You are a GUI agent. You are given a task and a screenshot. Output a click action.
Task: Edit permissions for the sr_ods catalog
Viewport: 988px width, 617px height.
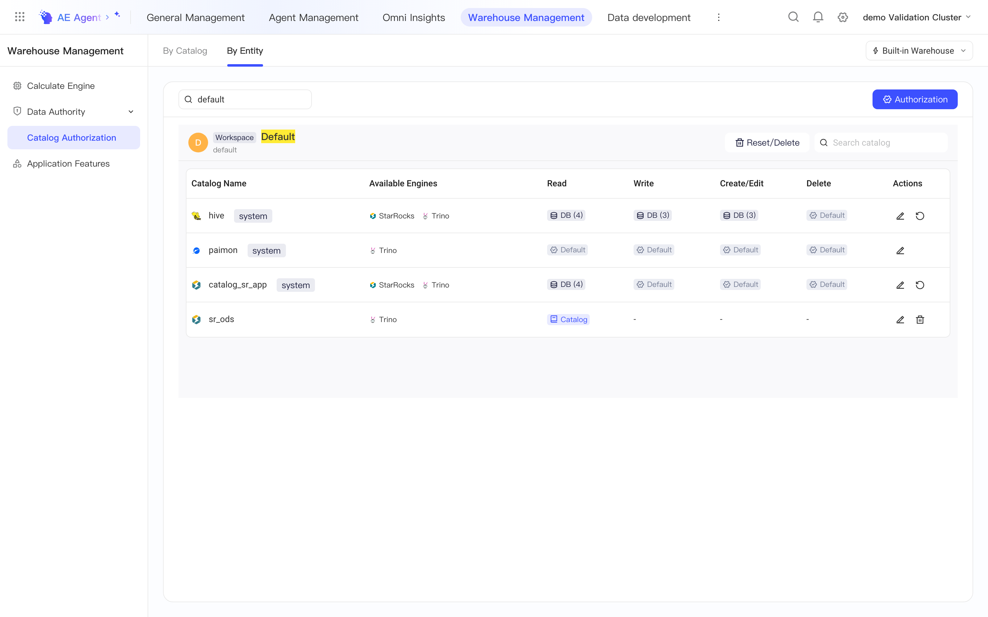900,320
